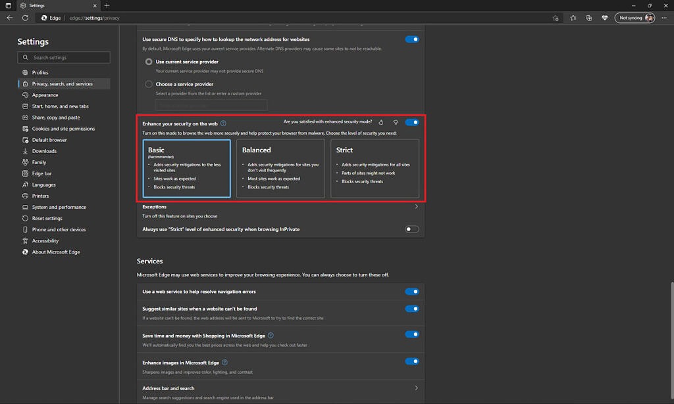
Task: Open Cookies and site permissions in sidebar
Action: pos(63,129)
